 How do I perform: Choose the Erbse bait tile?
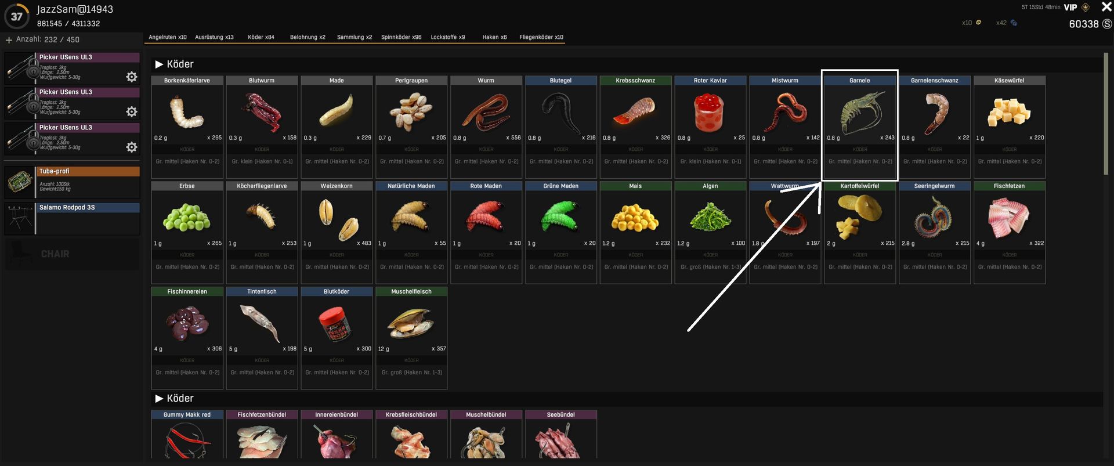tap(187, 232)
